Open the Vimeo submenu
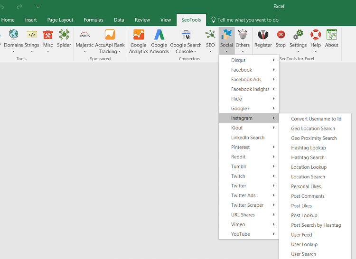Viewport: 356px width, 259px height. point(249,224)
